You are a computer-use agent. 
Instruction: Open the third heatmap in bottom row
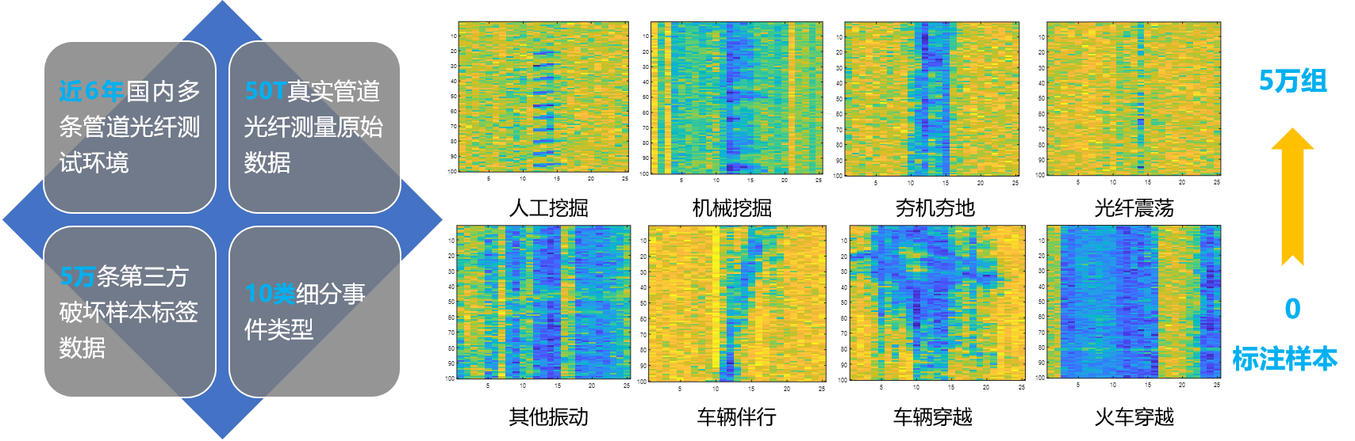click(937, 302)
